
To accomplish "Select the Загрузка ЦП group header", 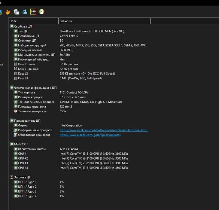I will [23, 177].
